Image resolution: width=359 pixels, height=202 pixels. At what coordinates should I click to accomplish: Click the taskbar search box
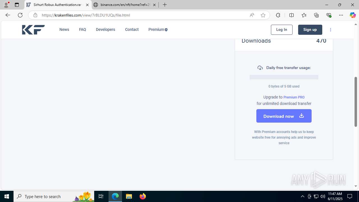click(x=54, y=196)
